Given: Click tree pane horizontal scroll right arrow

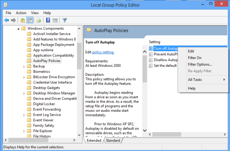Looking at the screenshot, I should [74, 140].
